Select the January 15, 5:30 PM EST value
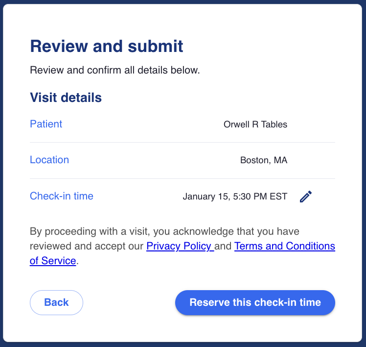Viewport: 366px width, 347px height. (235, 197)
